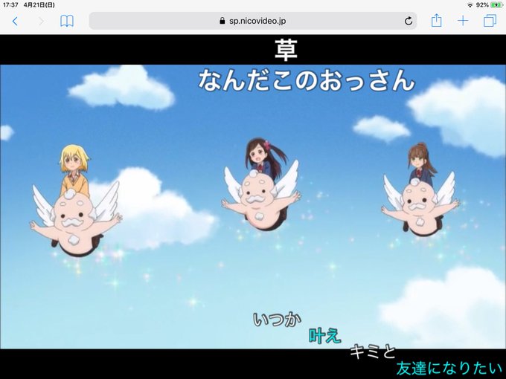
Task: Open the Safari bookmarks book icon
Action: 67,21
